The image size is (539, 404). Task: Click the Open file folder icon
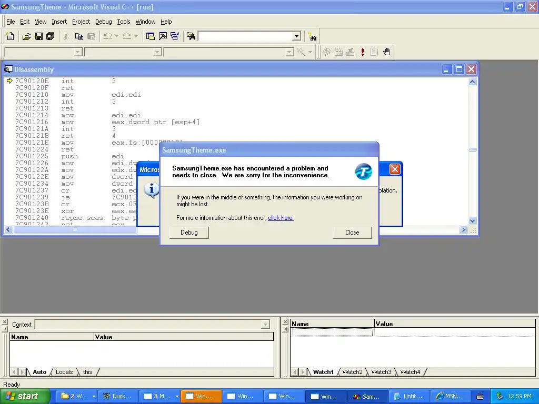pos(26,36)
